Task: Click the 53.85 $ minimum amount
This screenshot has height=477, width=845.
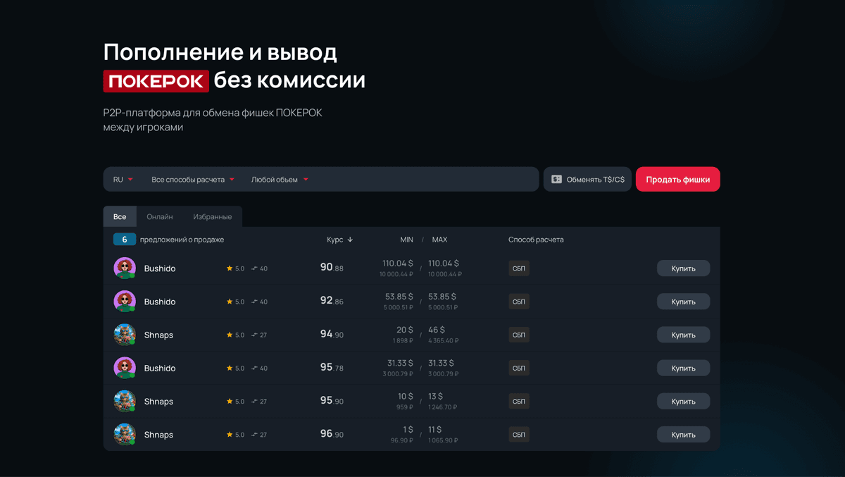Action: (x=400, y=297)
